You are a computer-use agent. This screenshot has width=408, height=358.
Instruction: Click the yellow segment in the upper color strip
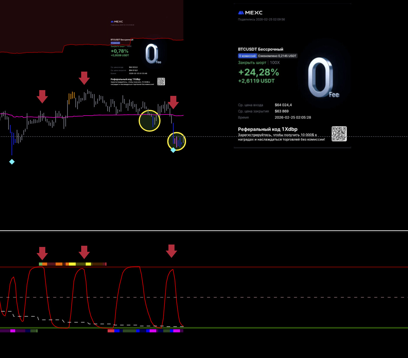tap(72, 264)
